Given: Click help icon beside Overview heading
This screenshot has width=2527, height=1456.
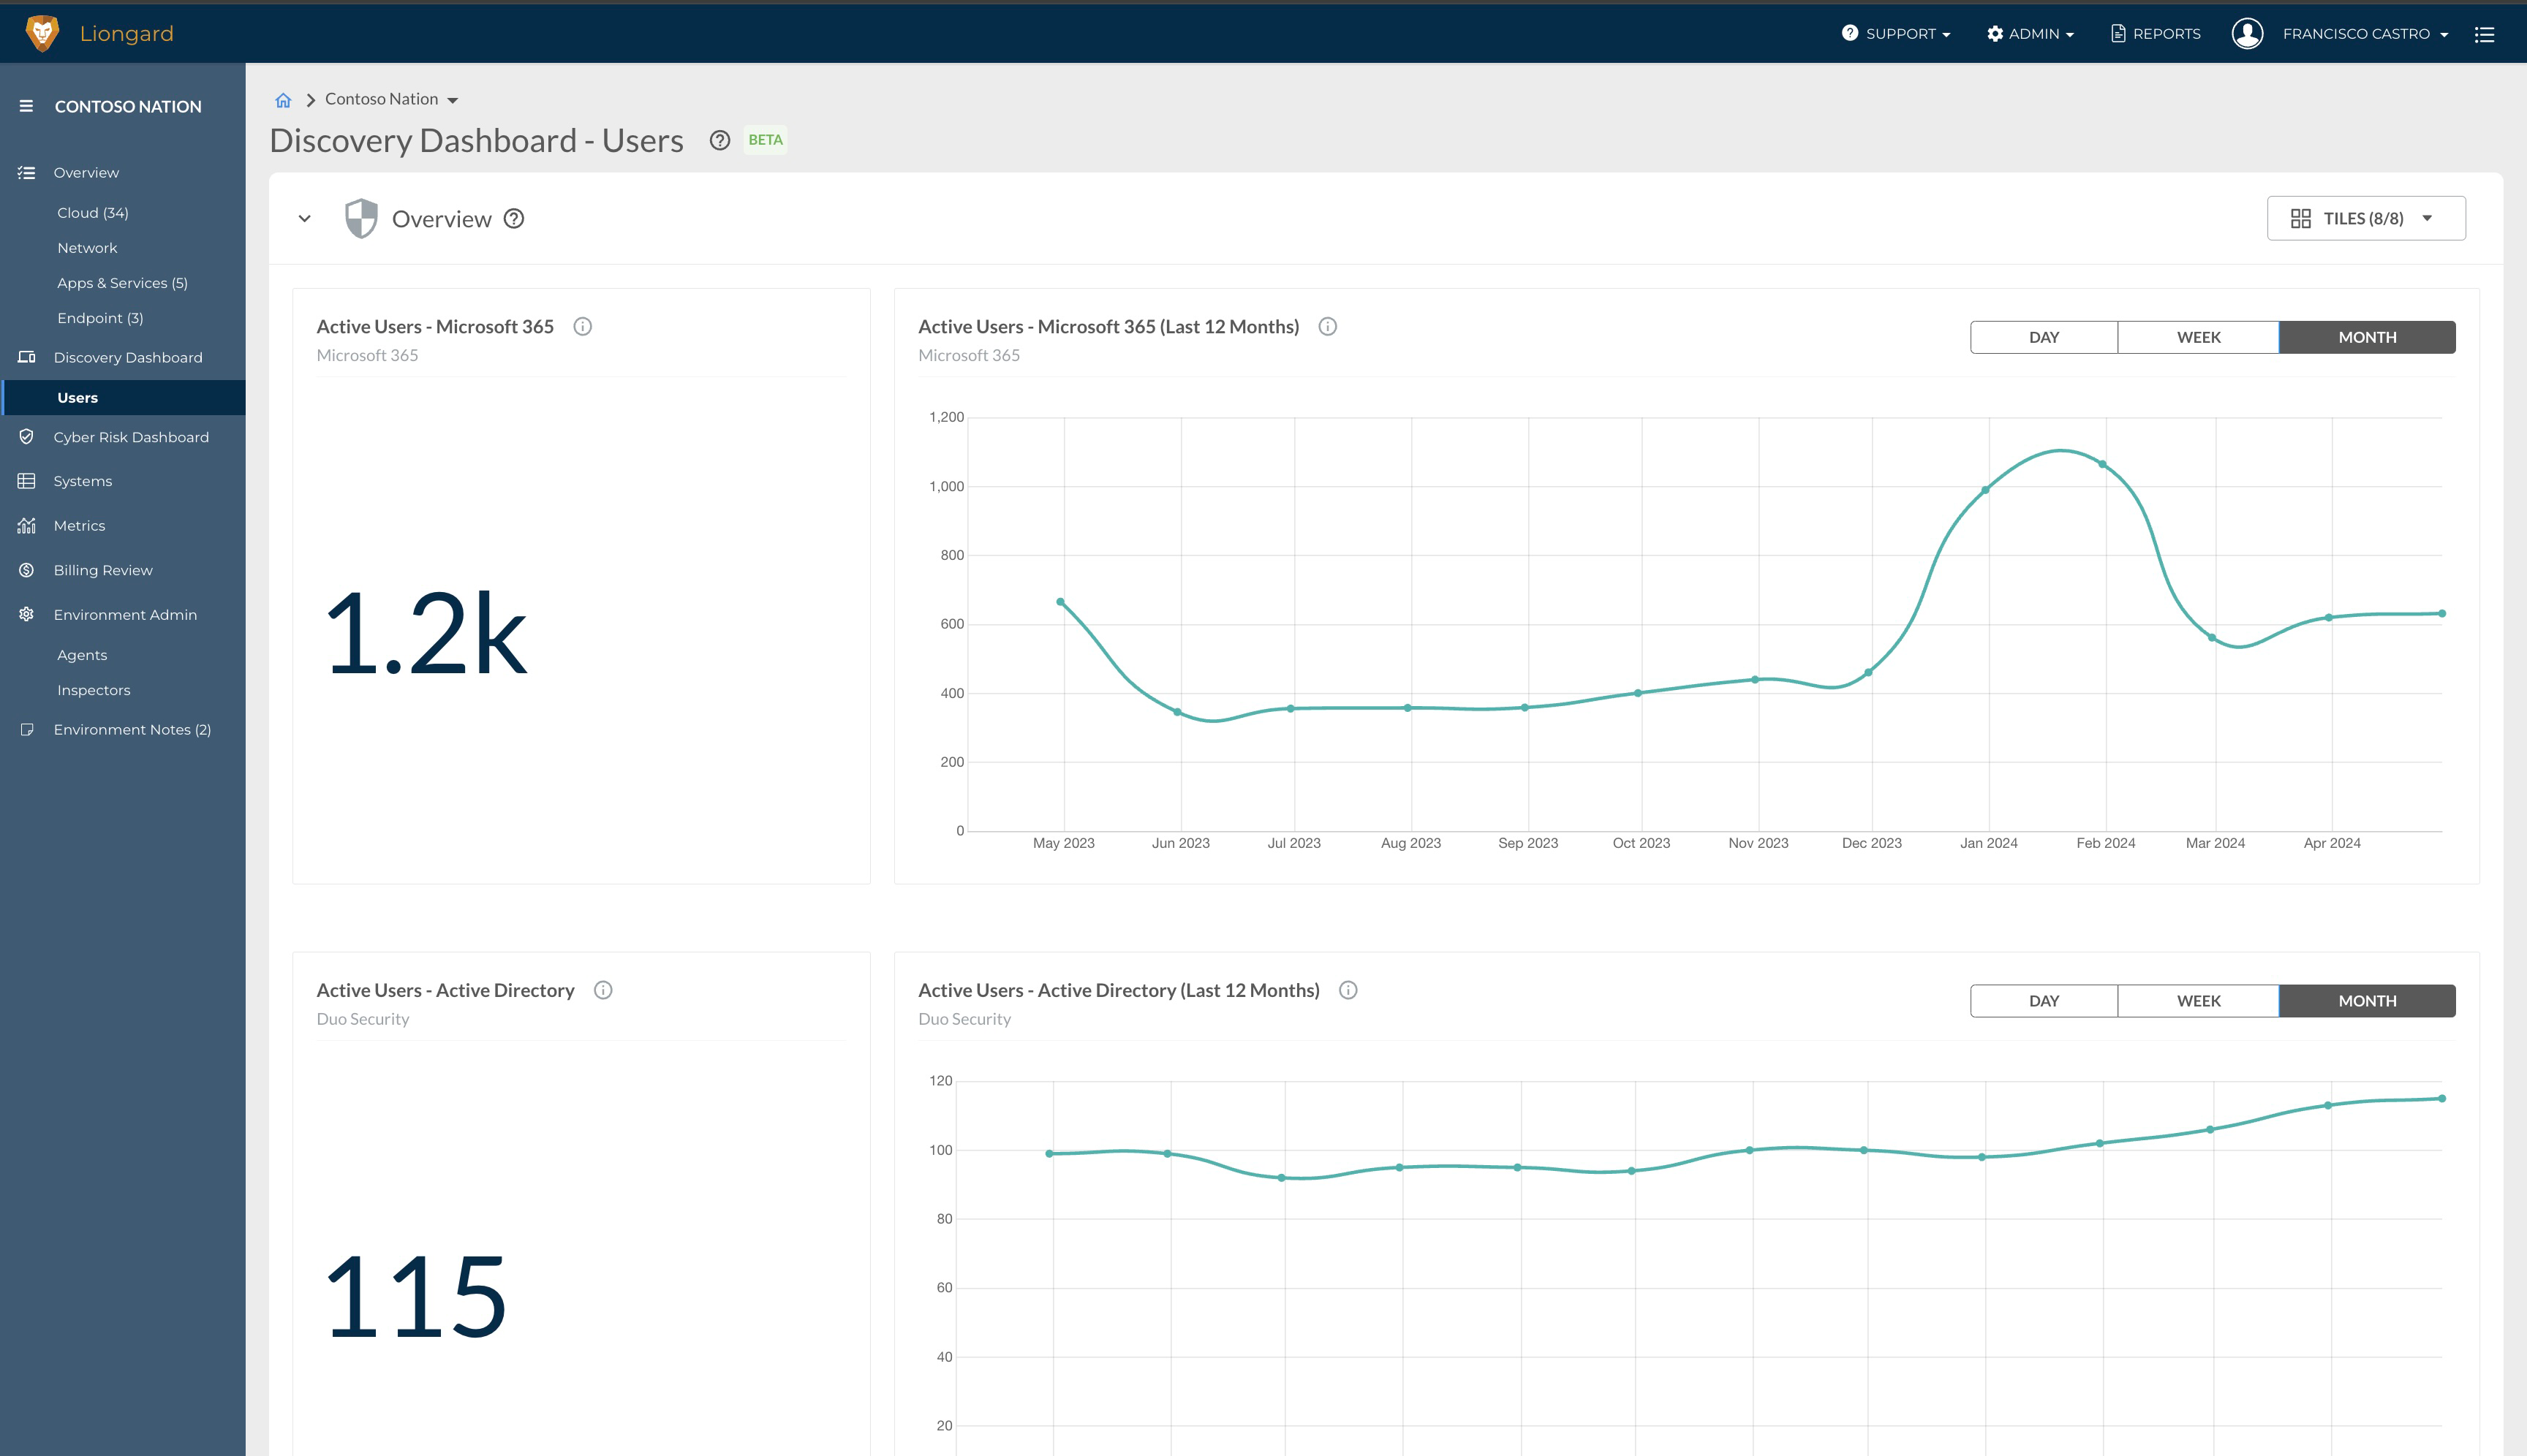Looking at the screenshot, I should click(x=513, y=219).
